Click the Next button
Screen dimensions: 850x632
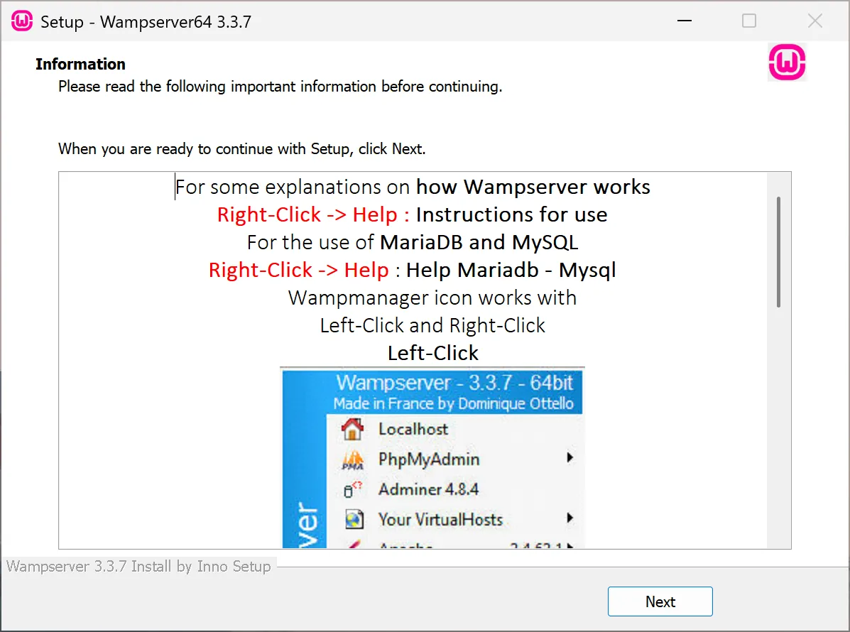660,601
